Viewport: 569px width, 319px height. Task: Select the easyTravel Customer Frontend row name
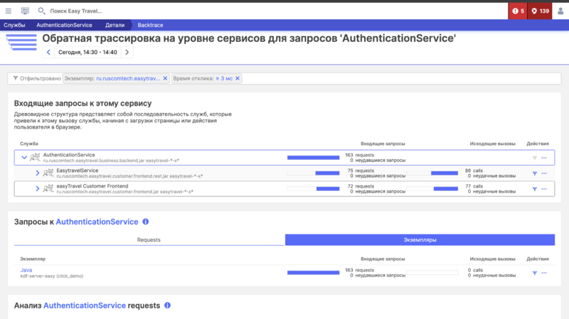[92, 186]
